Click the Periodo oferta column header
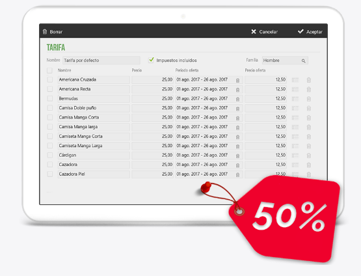This screenshot has width=361, height=276. coord(187,70)
